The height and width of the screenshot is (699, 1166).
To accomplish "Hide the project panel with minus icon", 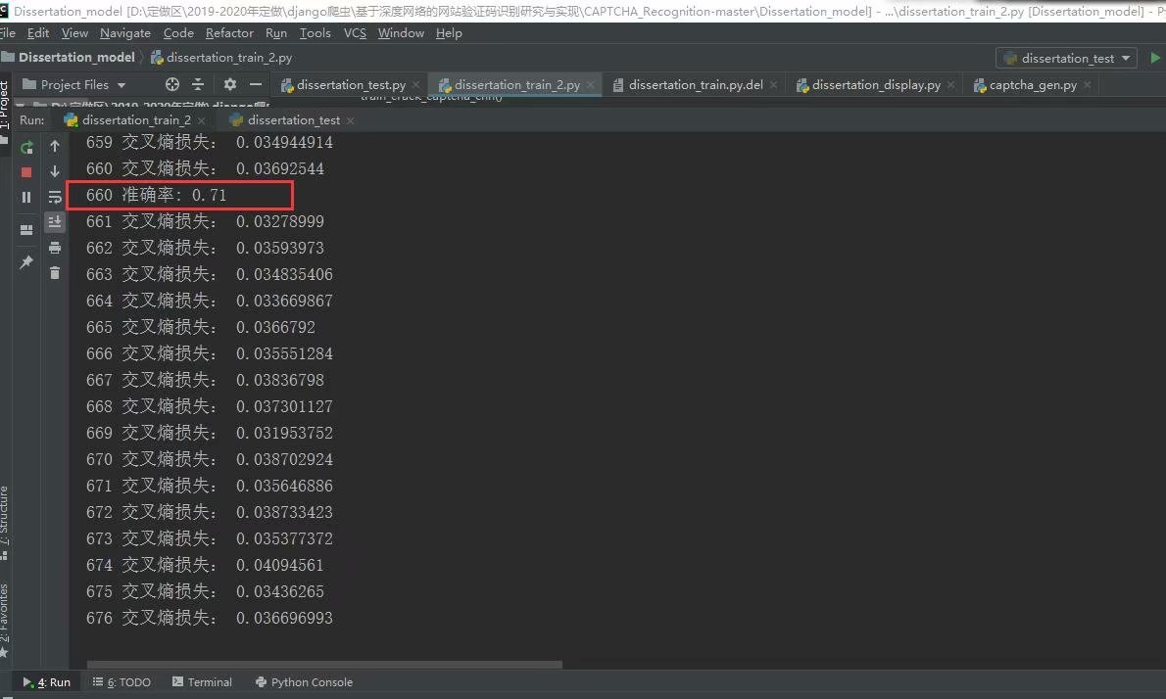I will tap(256, 84).
